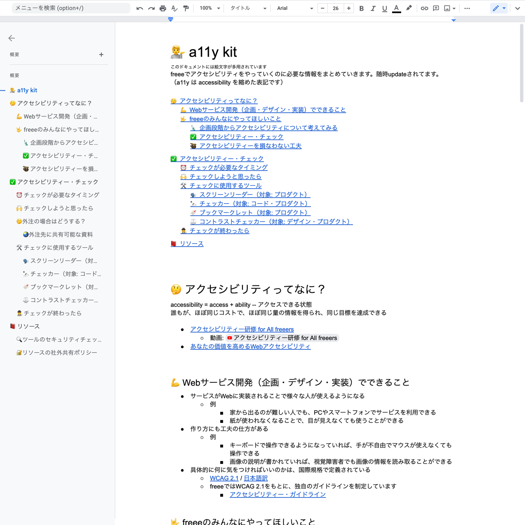Viewport: 525px width, 525px height.
Task: Go to outline item チェックが終わったら
Action: (x=49, y=313)
